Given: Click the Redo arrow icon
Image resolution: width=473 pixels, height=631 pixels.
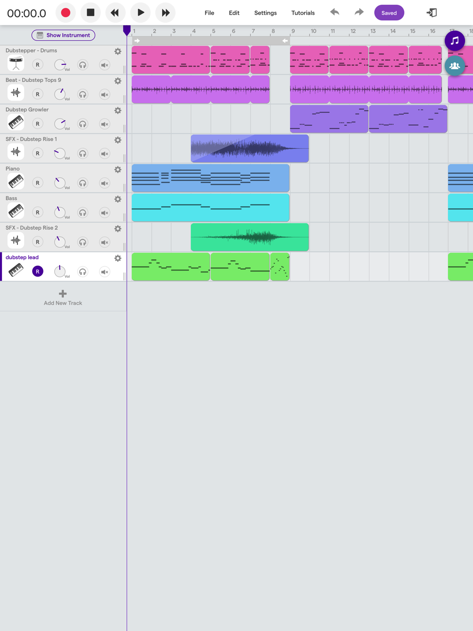Looking at the screenshot, I should coord(359,12).
